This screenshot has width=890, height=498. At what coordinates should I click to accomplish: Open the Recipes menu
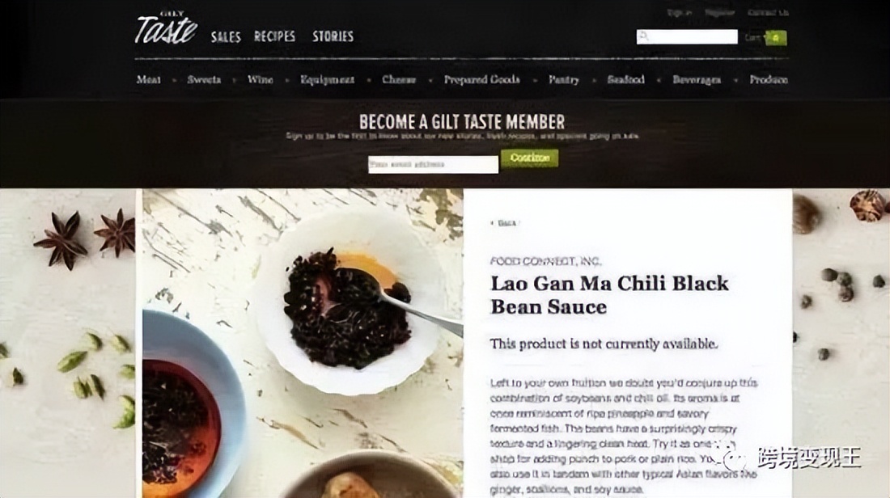coord(275,36)
